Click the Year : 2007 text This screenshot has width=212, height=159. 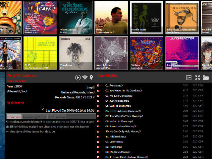[15, 86]
